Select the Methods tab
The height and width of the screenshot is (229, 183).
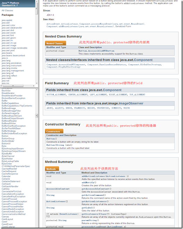(52, 169)
